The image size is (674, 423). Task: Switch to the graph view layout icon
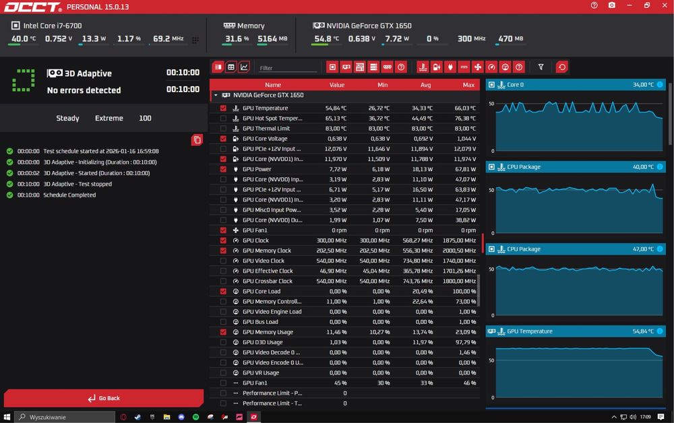click(244, 67)
